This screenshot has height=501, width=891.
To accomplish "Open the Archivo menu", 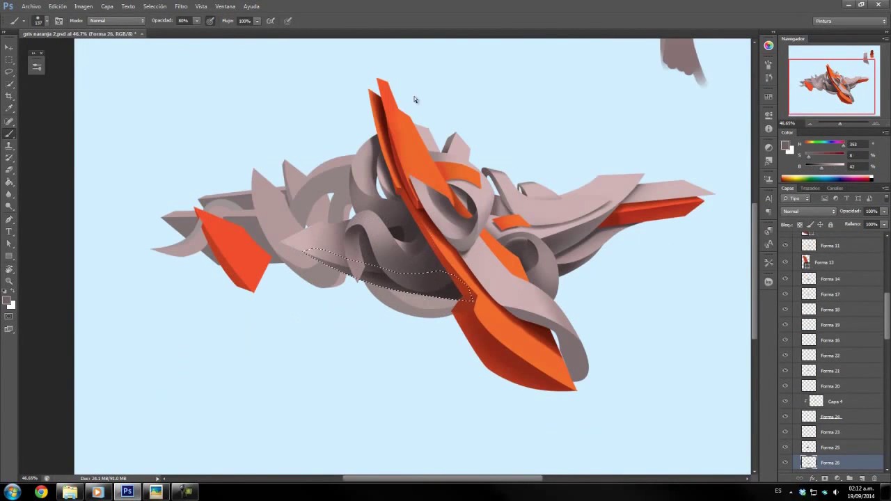I will pos(31,6).
